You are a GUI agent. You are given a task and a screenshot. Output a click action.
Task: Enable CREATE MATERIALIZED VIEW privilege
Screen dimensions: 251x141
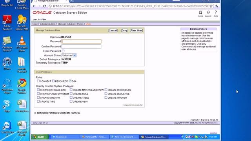pyautogui.click(x=71, y=90)
